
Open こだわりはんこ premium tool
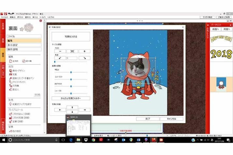(20, 114)
